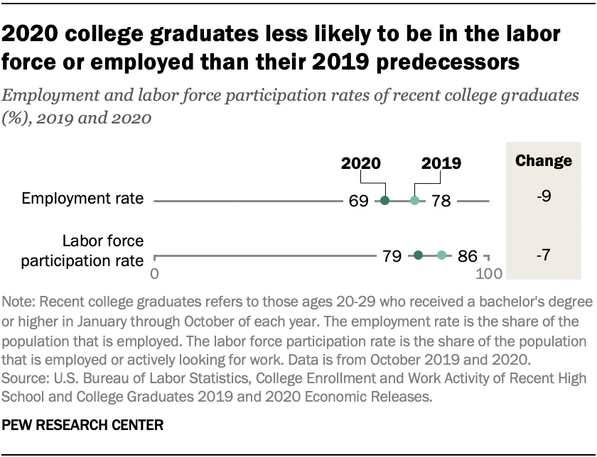Click the "Labor force participation rate" row label
The image size is (597, 457).
(x=83, y=250)
